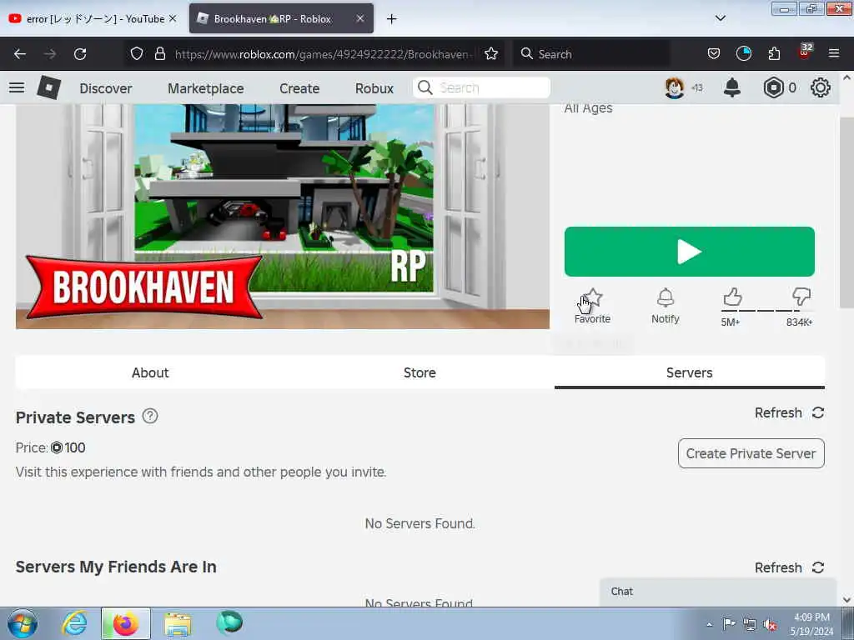This screenshot has height=640, width=854.
Task: Click the green globe taskbar icon
Action: [229, 622]
